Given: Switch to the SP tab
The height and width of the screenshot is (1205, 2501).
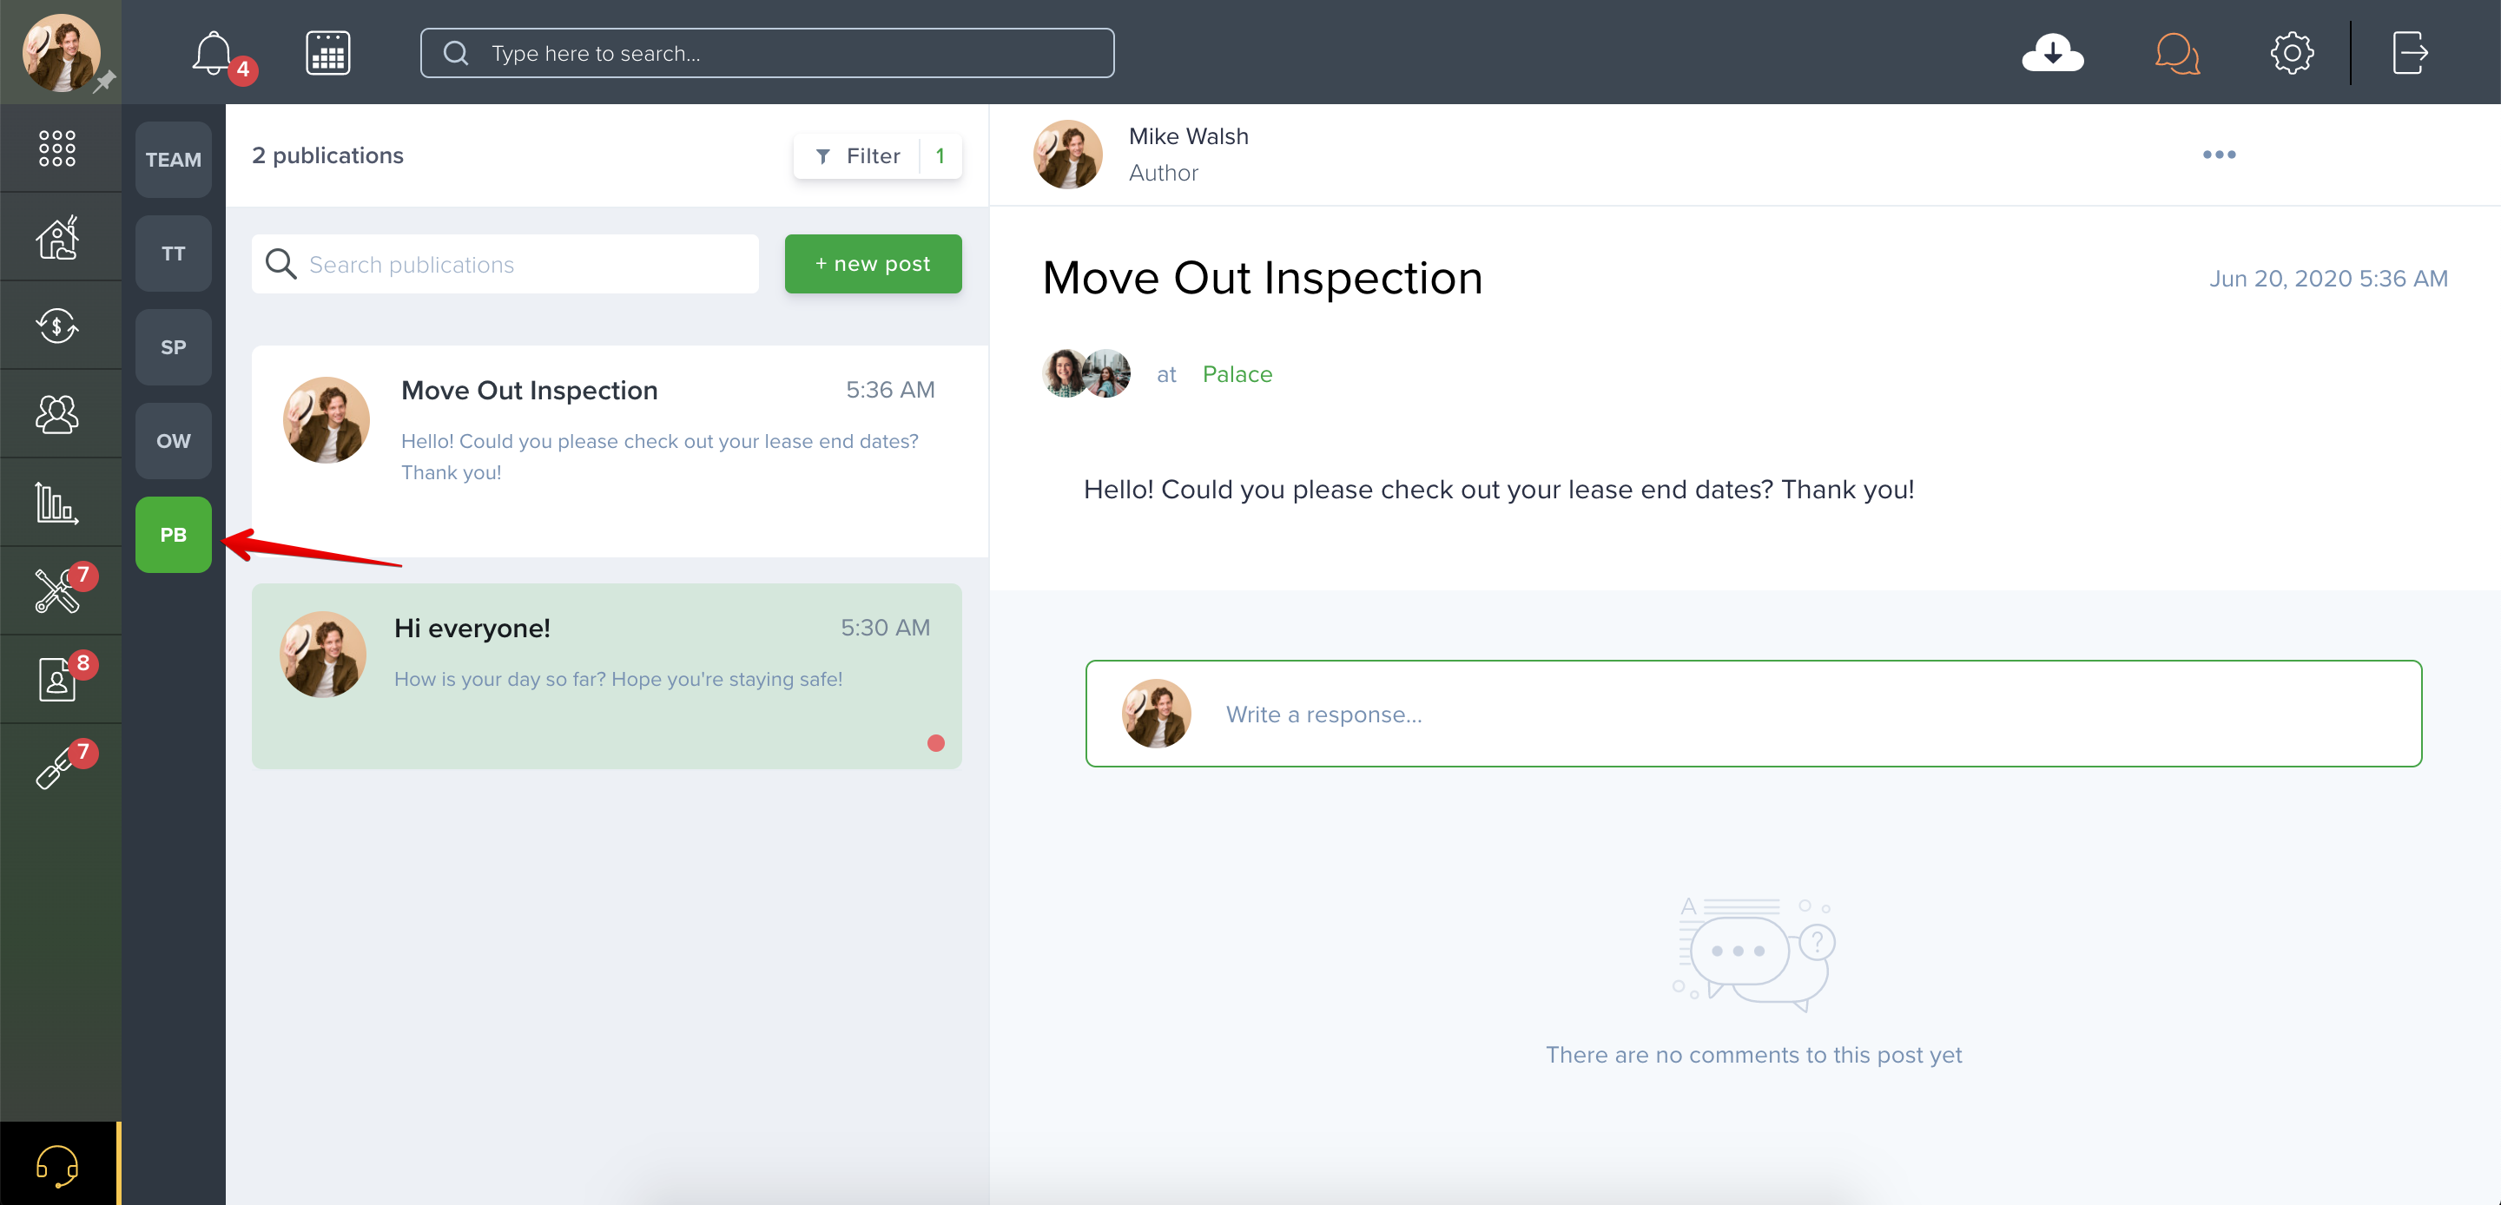Looking at the screenshot, I should click(x=173, y=346).
